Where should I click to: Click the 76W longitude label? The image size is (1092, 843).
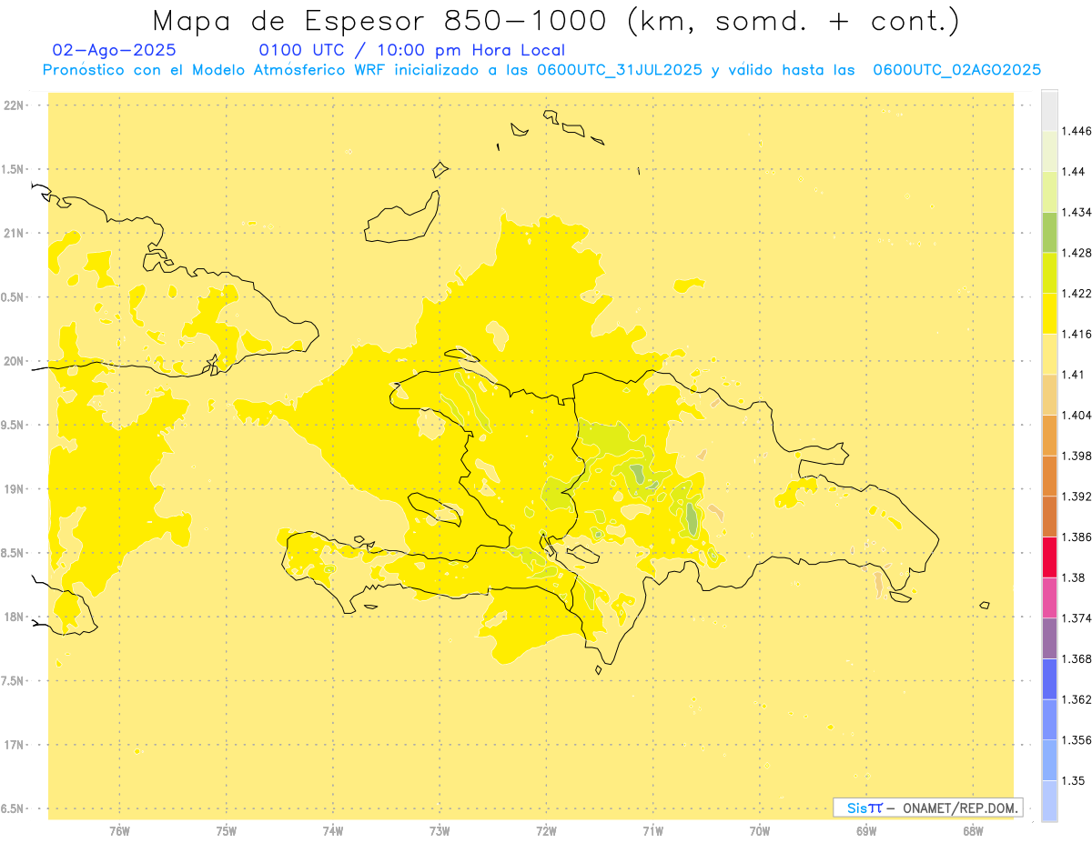tap(119, 830)
